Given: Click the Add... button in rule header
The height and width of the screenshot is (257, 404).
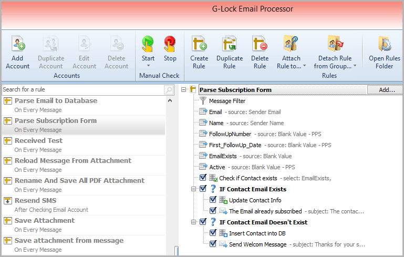Looking at the screenshot, I should [x=385, y=90].
